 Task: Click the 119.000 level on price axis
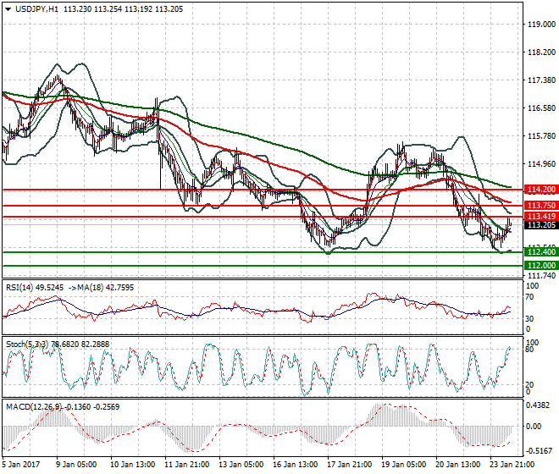(x=540, y=25)
